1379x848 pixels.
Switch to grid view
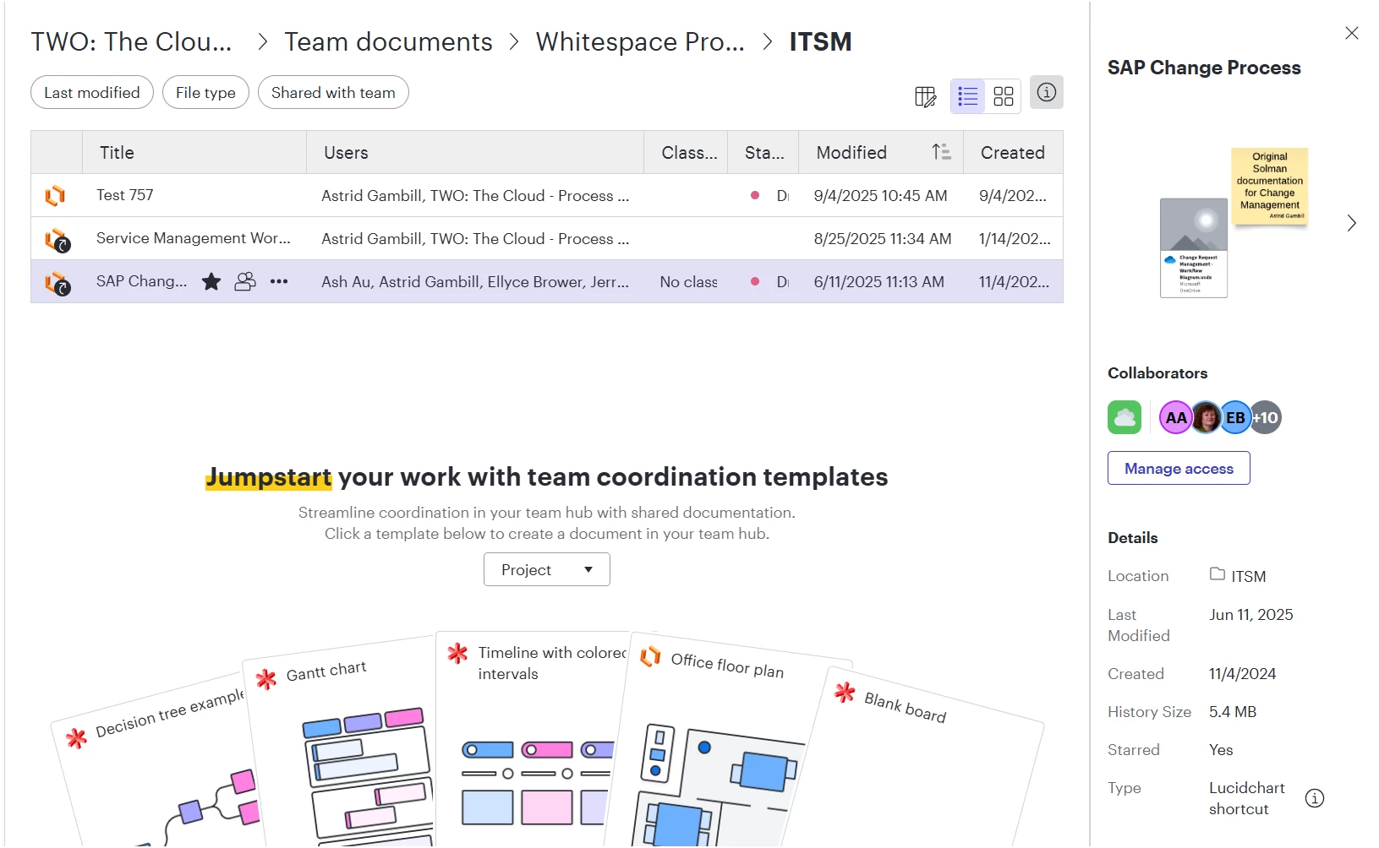coord(1004,96)
